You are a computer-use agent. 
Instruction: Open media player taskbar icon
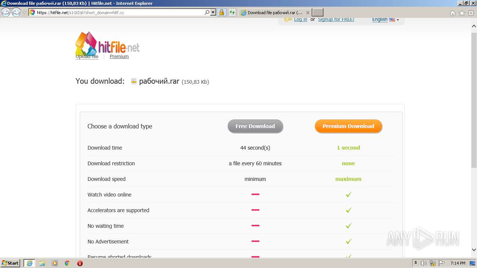tap(55, 263)
